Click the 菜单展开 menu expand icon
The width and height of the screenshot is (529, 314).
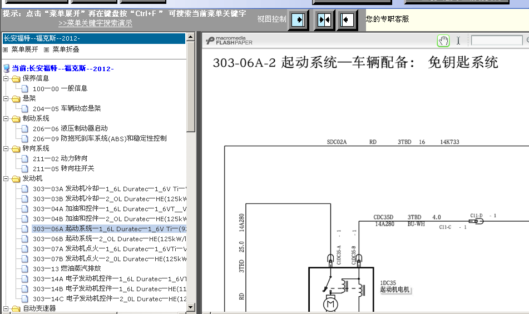pos(6,49)
